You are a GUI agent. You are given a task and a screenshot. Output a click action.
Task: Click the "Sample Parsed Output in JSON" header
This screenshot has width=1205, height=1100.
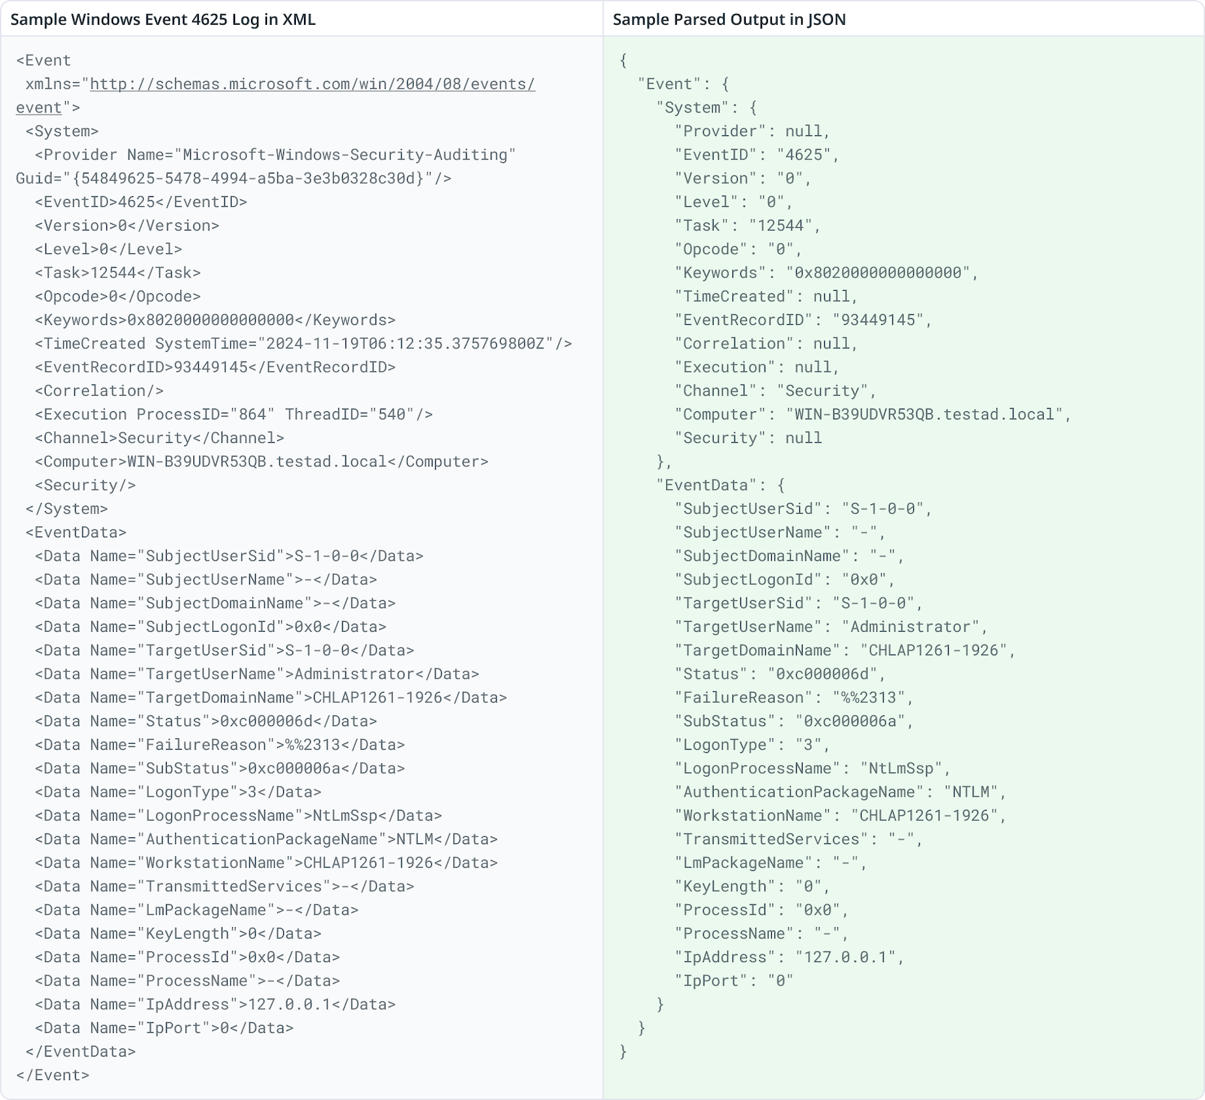click(729, 19)
